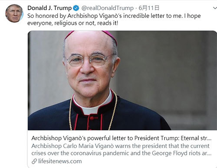The height and width of the screenshot is (168, 217).
Task: Open the Archbishop Viganò link card photo
Action: pyautogui.click(x=122, y=80)
